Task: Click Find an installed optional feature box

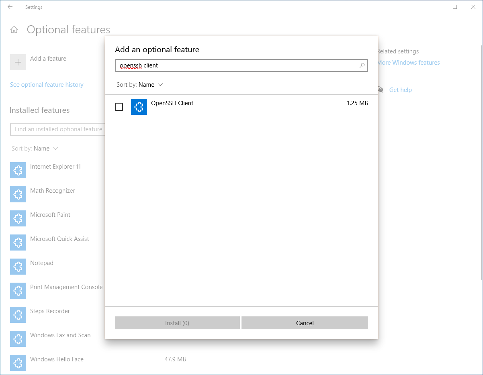Action: [x=58, y=129]
